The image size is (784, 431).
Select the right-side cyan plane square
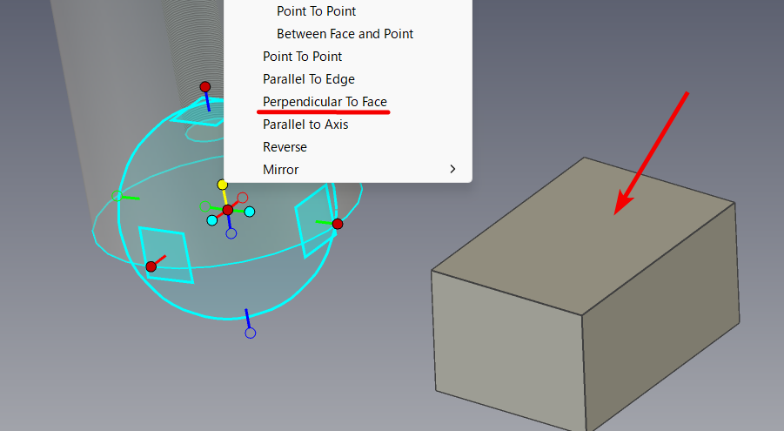coord(315,220)
